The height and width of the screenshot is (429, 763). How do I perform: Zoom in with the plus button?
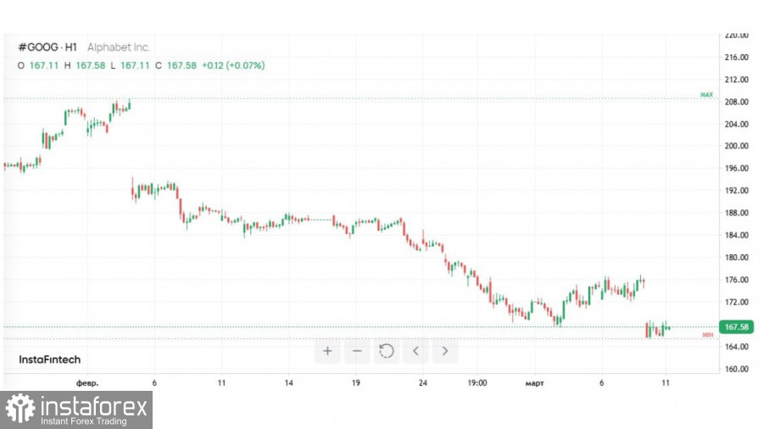point(327,351)
